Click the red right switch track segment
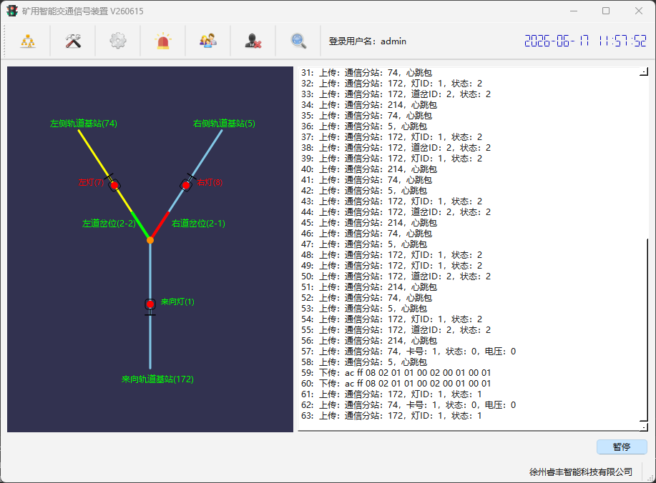 [160, 225]
